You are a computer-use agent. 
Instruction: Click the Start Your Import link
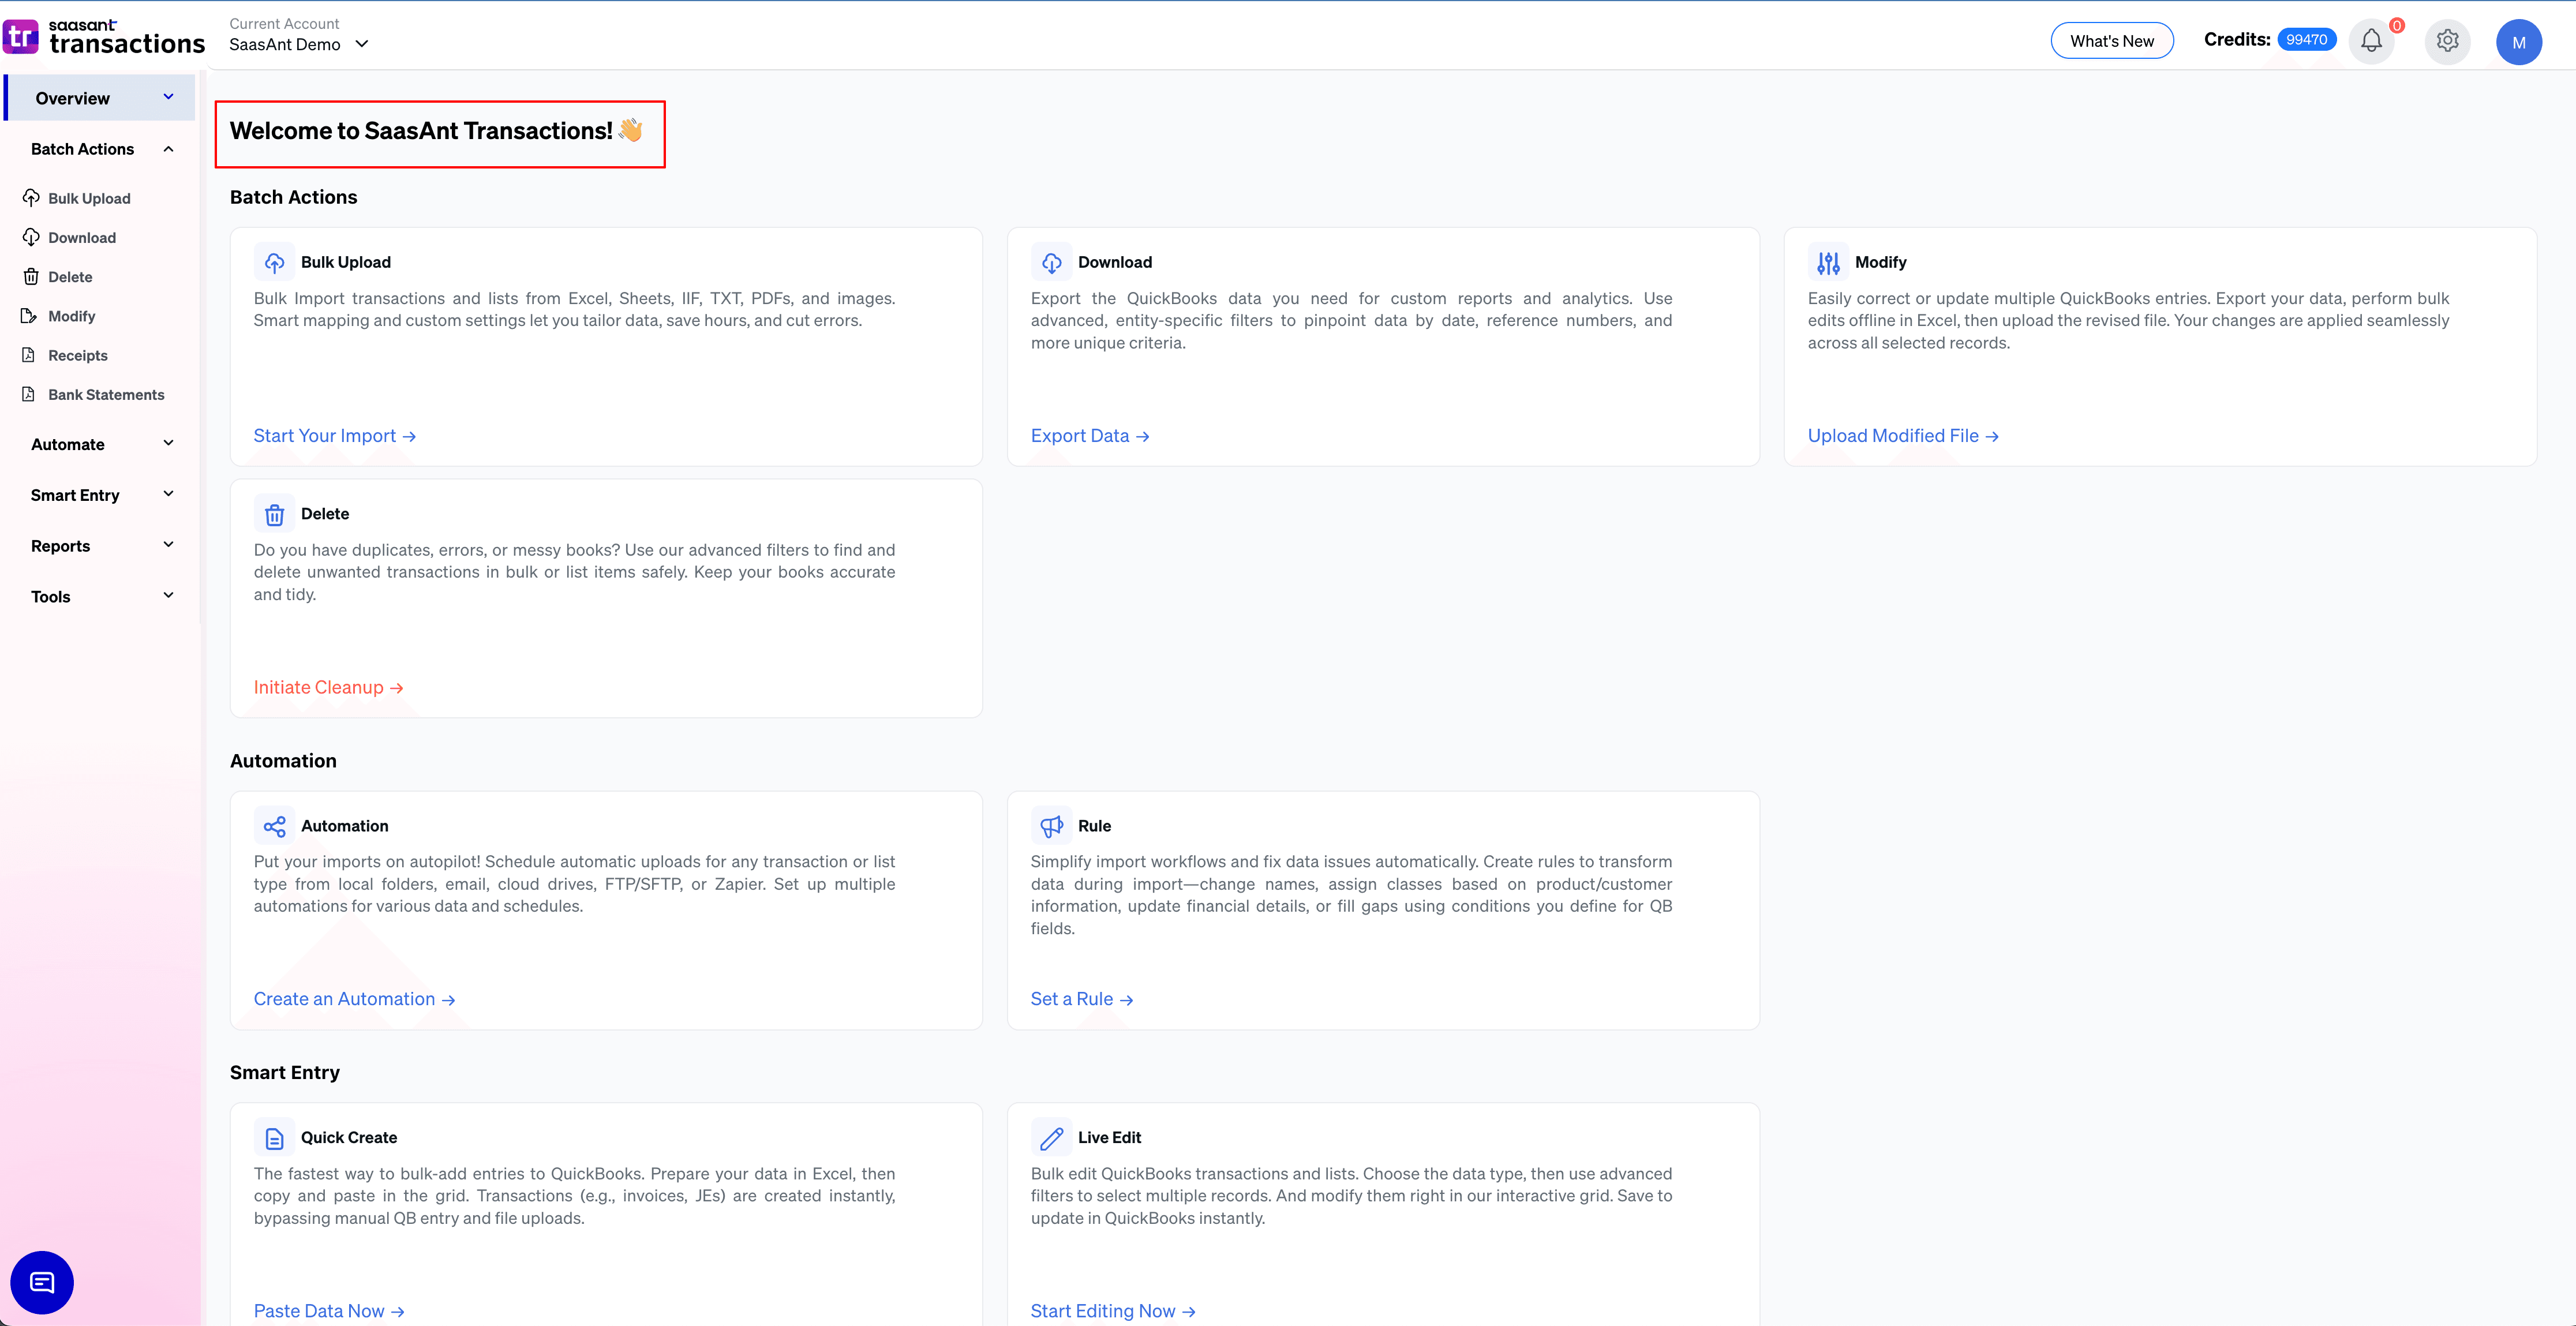click(x=334, y=436)
